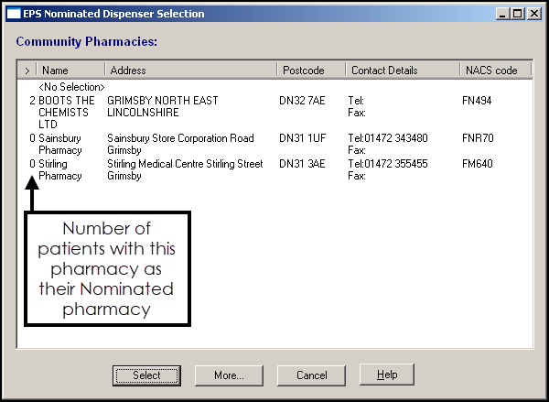The image size is (549, 402).
Task: Click NACS code FNR70 cell
Action: (478, 138)
